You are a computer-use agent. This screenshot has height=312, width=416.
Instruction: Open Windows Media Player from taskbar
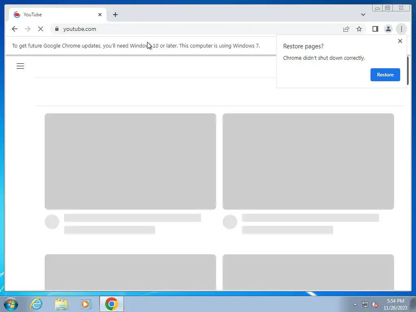point(86,304)
